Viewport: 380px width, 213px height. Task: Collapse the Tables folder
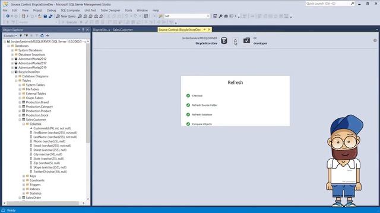click(x=16, y=80)
